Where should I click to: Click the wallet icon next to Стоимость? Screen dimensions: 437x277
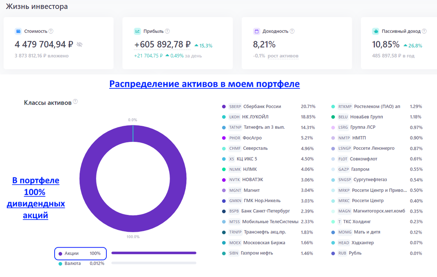tap(18, 31)
